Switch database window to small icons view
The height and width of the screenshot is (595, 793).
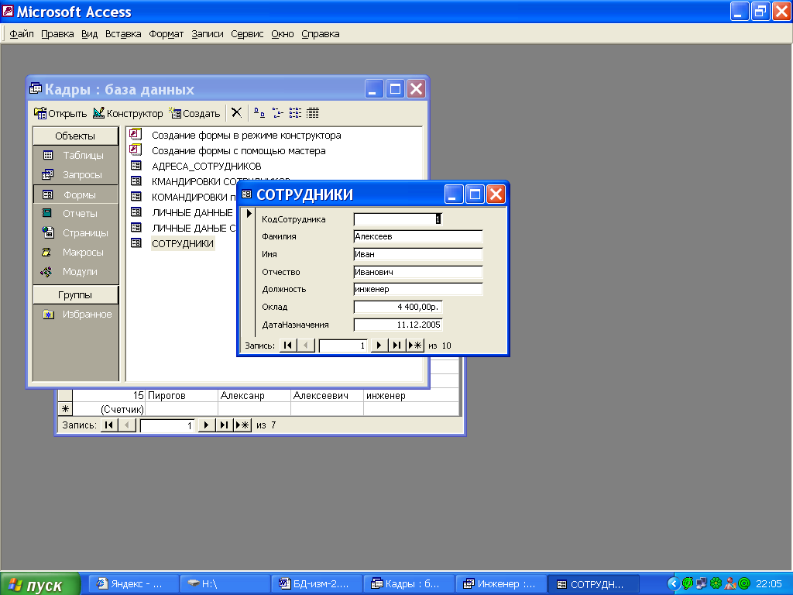[277, 113]
